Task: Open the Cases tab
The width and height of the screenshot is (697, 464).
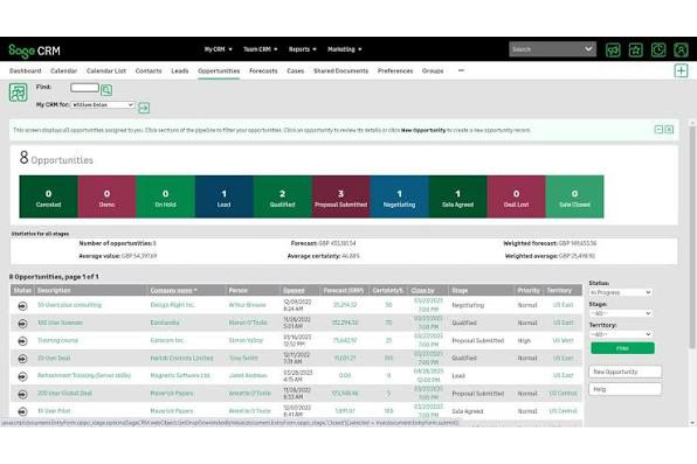Action: tap(295, 71)
